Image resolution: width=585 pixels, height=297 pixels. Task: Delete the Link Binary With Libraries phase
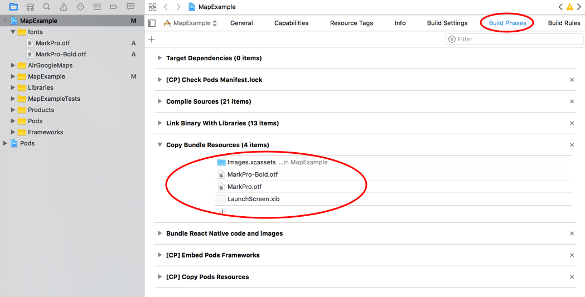click(x=572, y=123)
